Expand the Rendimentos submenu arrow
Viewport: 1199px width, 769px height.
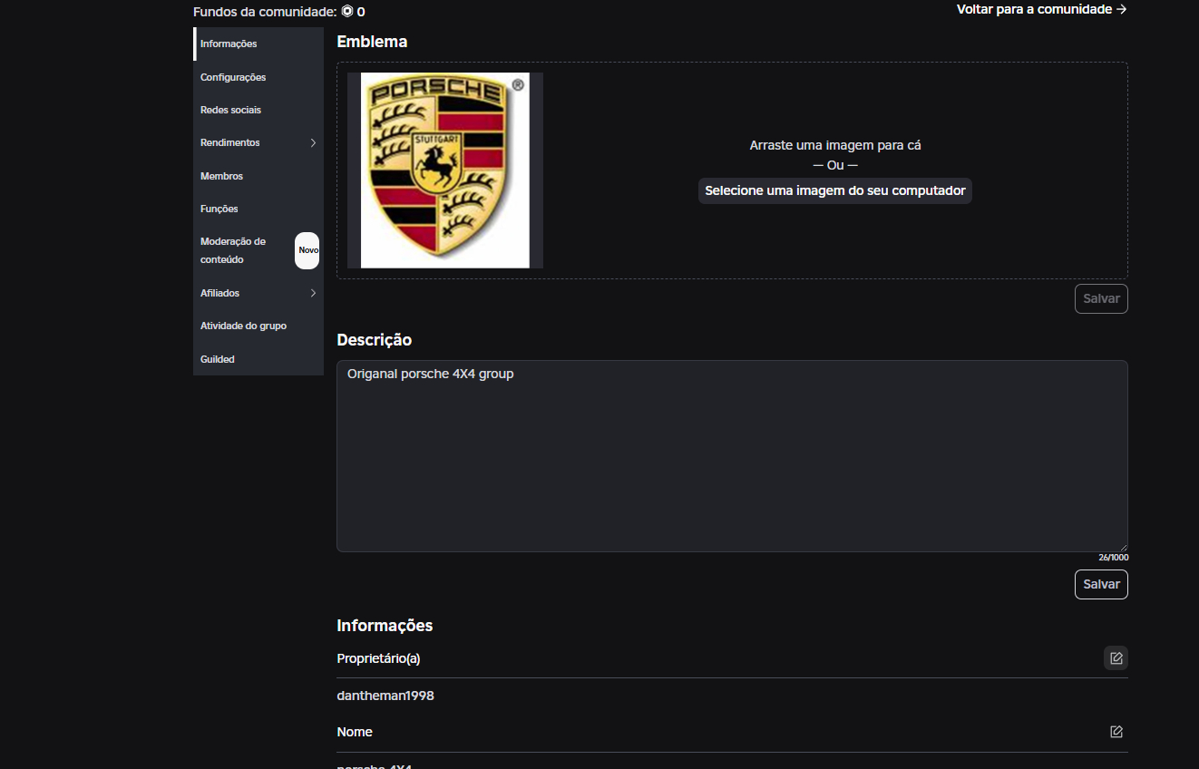coord(313,143)
